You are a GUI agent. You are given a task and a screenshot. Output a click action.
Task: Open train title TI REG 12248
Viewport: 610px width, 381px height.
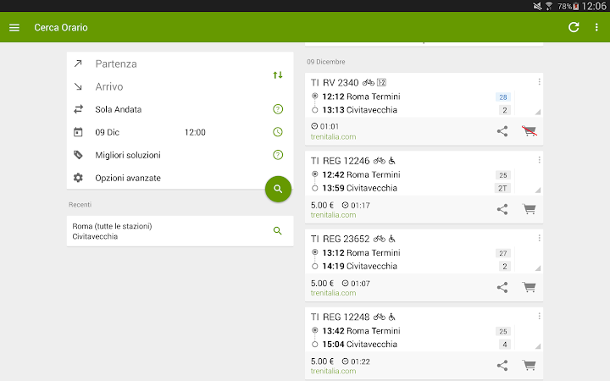340,317
